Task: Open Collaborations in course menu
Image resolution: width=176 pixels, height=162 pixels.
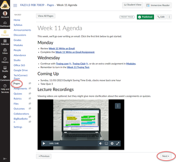Action: pos(21,114)
